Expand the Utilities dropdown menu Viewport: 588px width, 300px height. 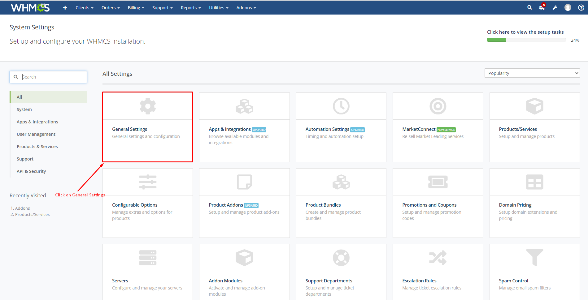tap(219, 8)
